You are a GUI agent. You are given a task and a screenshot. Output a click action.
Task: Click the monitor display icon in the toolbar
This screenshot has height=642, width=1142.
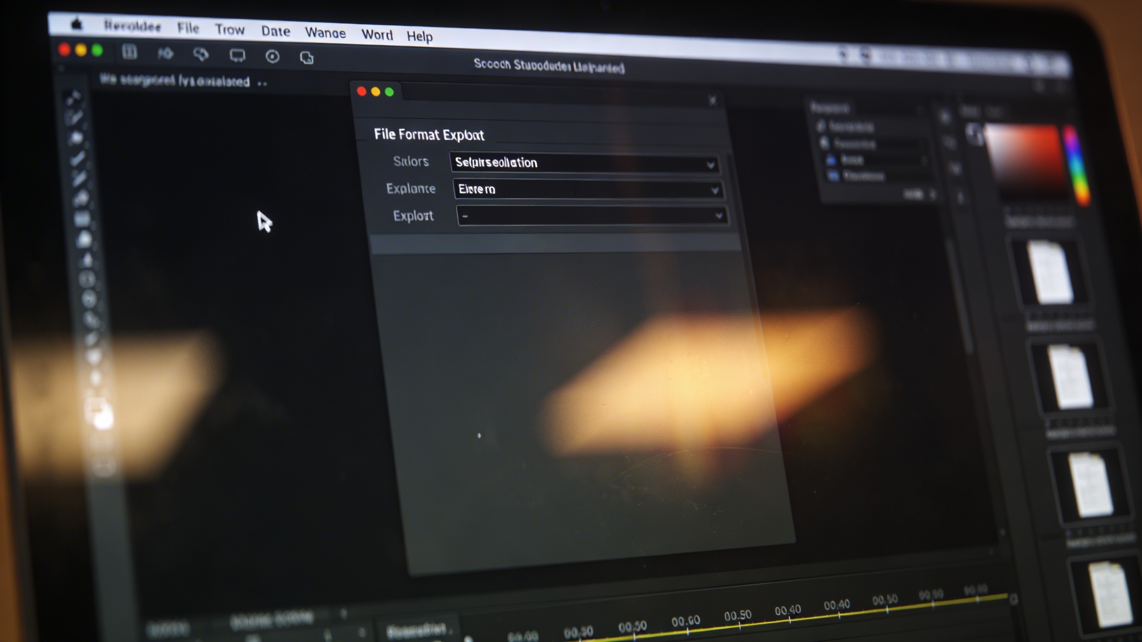237,56
